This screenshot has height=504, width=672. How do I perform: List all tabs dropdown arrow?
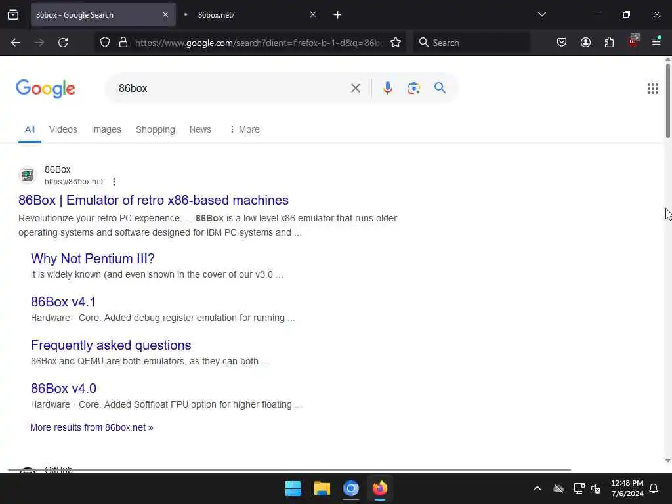(x=542, y=14)
